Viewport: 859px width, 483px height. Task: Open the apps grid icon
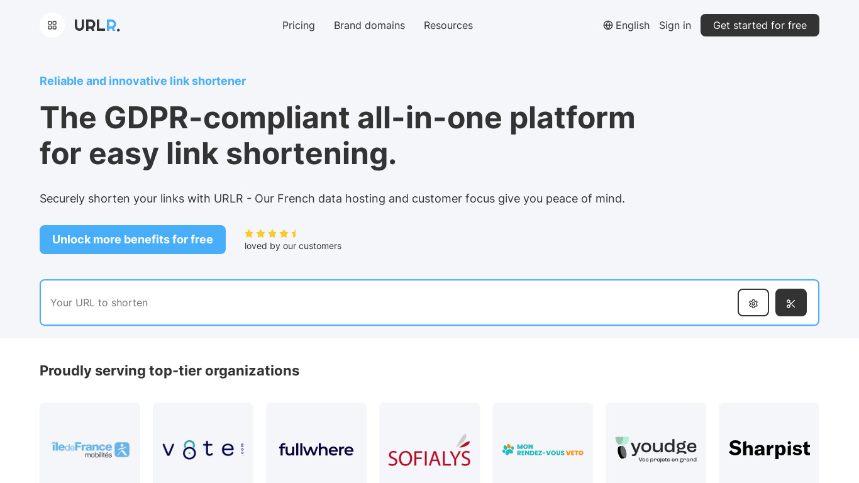click(x=52, y=25)
